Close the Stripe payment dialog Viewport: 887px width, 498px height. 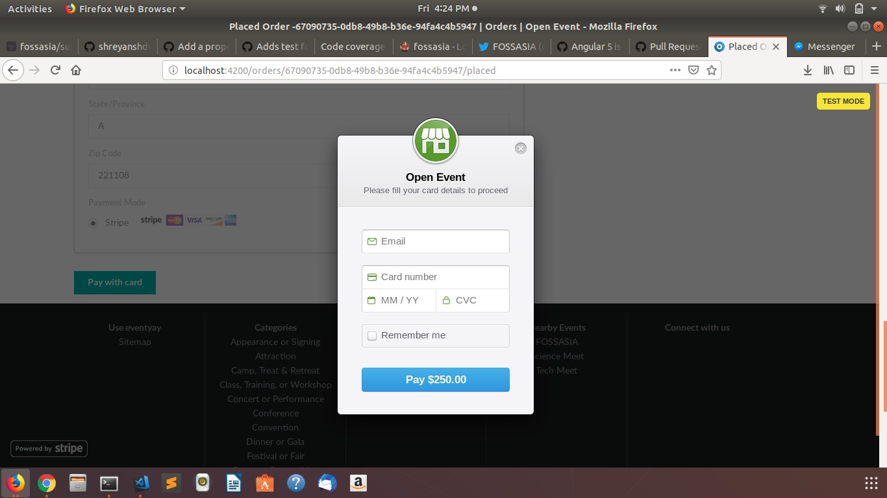pos(520,148)
